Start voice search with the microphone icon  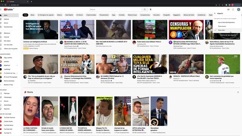150,9
